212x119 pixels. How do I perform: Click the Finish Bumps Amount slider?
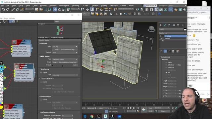click(x=62, y=65)
